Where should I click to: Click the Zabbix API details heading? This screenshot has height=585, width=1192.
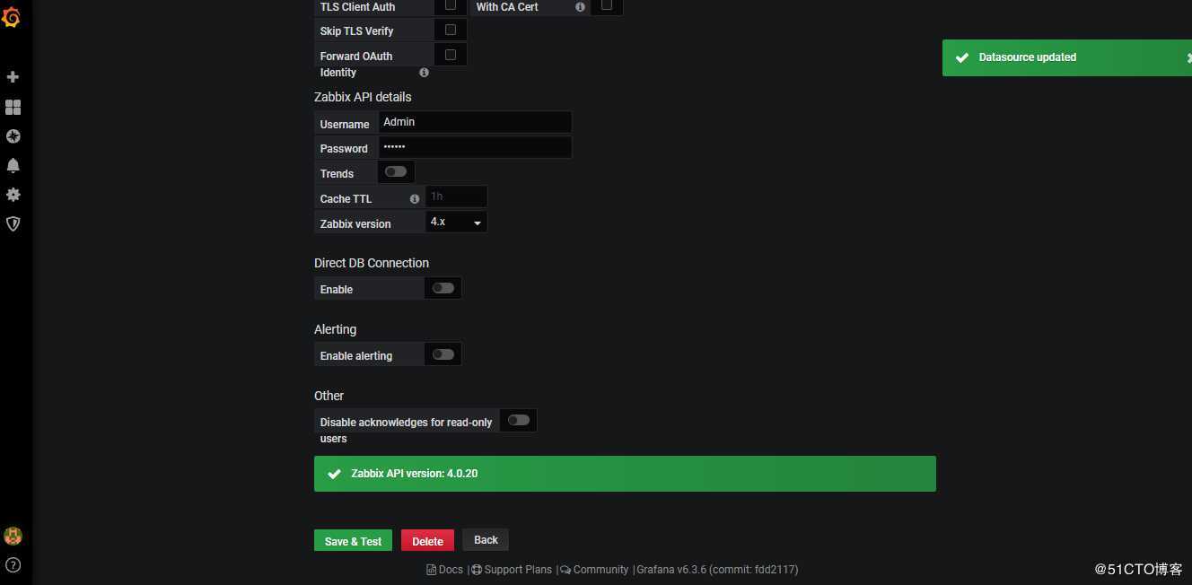tap(363, 97)
